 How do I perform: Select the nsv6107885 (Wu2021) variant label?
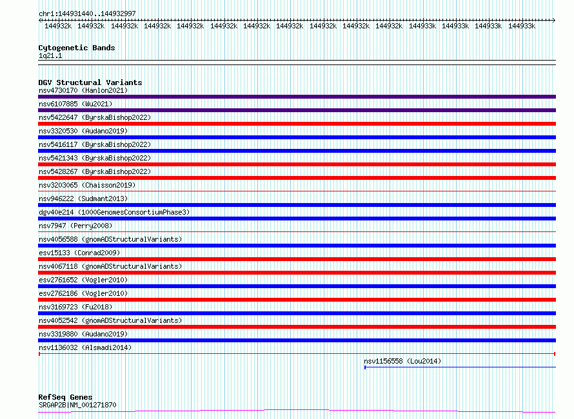(75, 104)
